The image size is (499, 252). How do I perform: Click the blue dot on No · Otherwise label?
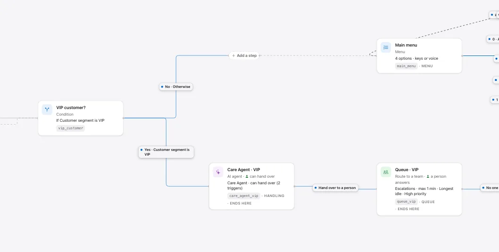(162, 87)
